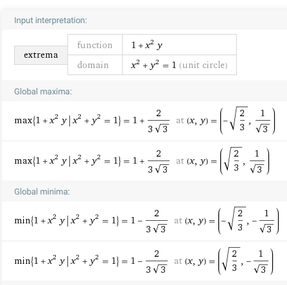
Task: Click the Global minima section header
Action: 42,191
